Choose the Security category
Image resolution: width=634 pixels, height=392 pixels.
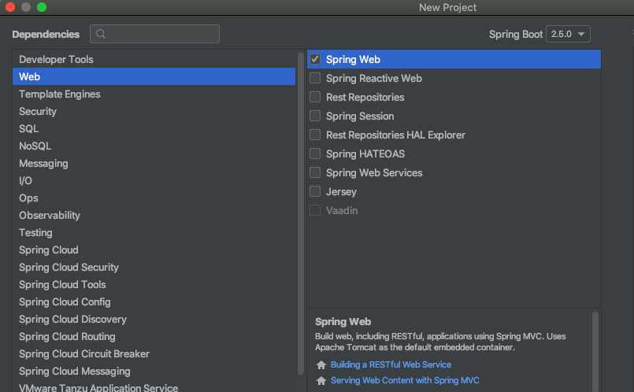coord(154,111)
